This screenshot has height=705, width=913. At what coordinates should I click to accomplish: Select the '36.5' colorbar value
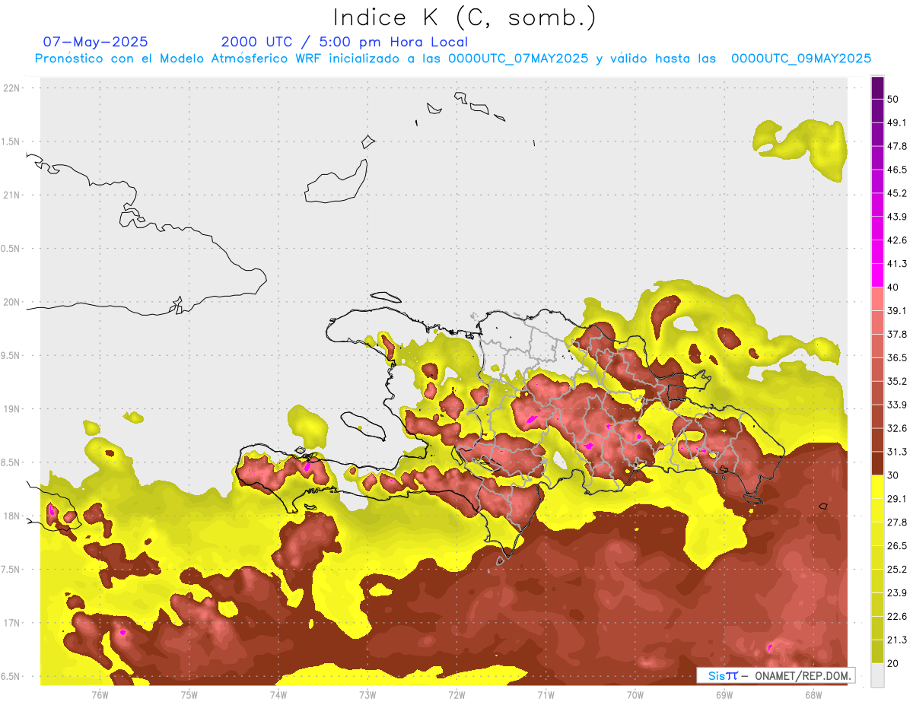pyautogui.click(x=897, y=357)
